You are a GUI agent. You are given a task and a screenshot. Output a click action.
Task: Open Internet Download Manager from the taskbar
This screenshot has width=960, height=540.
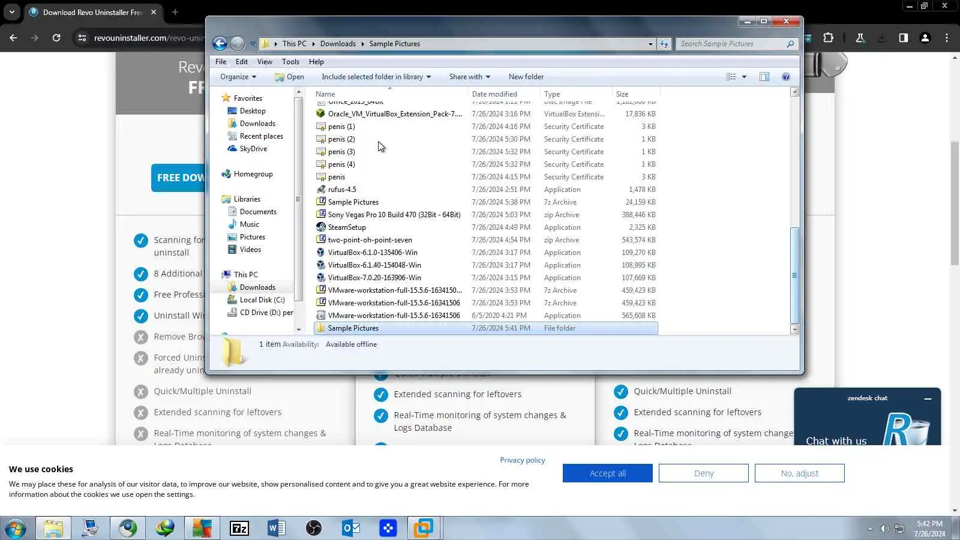165,528
